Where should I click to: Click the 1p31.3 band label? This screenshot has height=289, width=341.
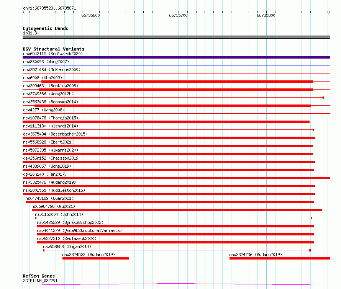tap(30, 33)
